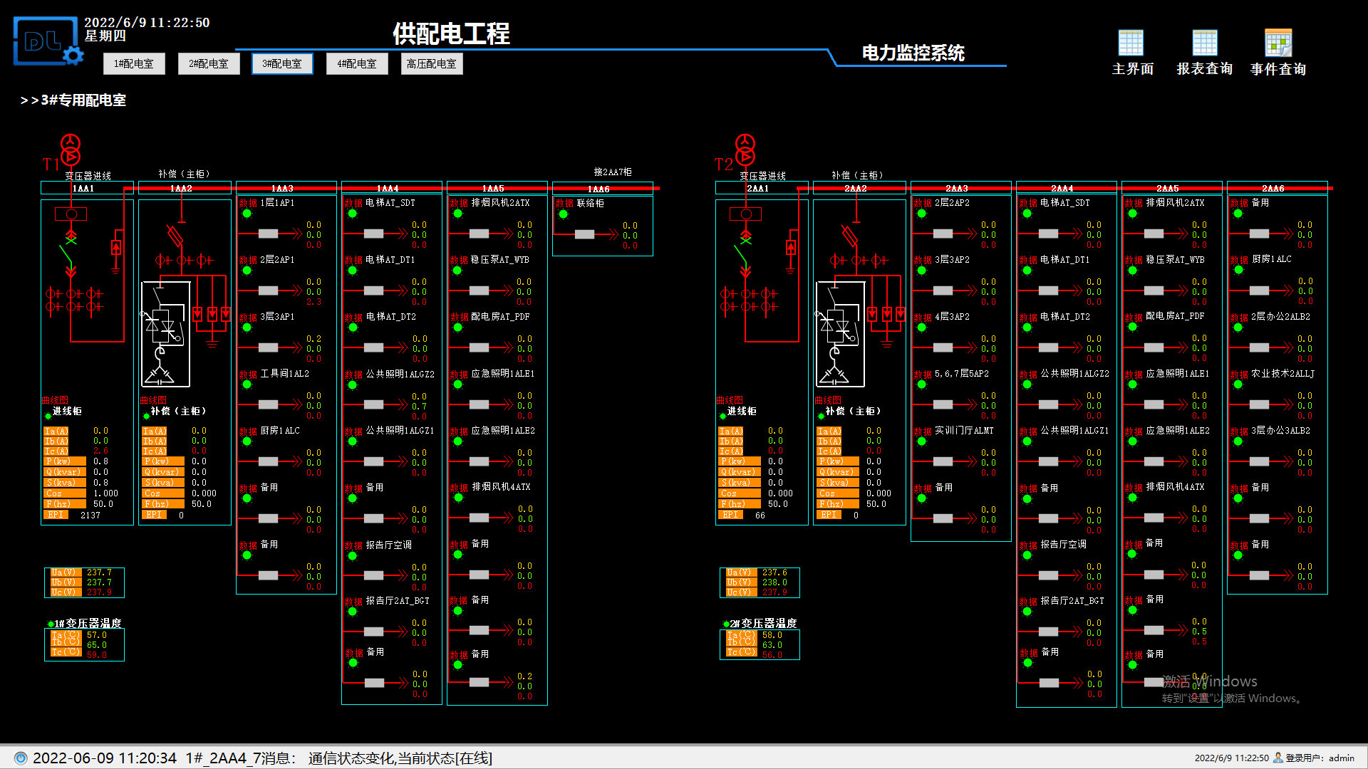Click the T2 transformer symbol
1368x769 pixels.
(x=745, y=150)
